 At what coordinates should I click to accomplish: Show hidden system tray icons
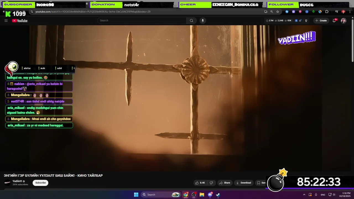point(304,195)
